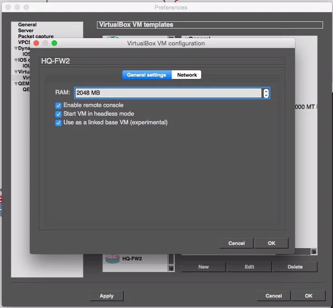333x308 pixels.
Task: Uncheck Enable remote console checkbox
Action: (x=58, y=105)
